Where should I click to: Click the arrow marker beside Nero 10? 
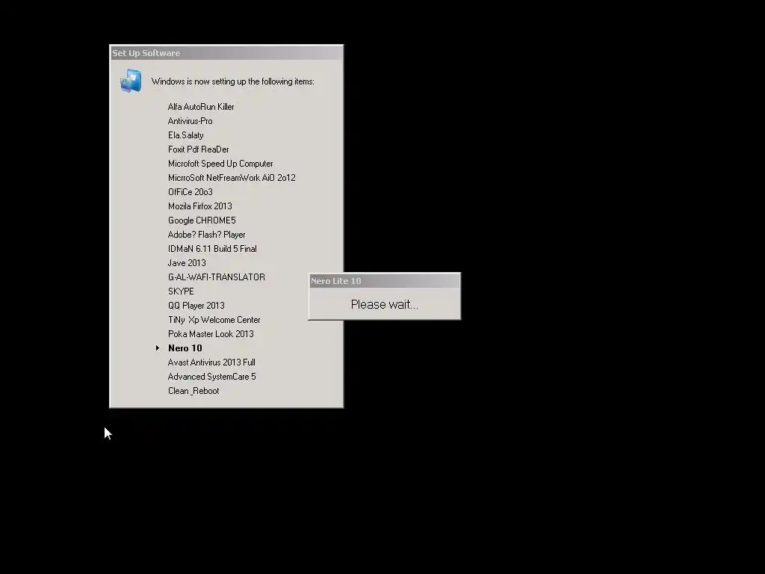pos(158,348)
